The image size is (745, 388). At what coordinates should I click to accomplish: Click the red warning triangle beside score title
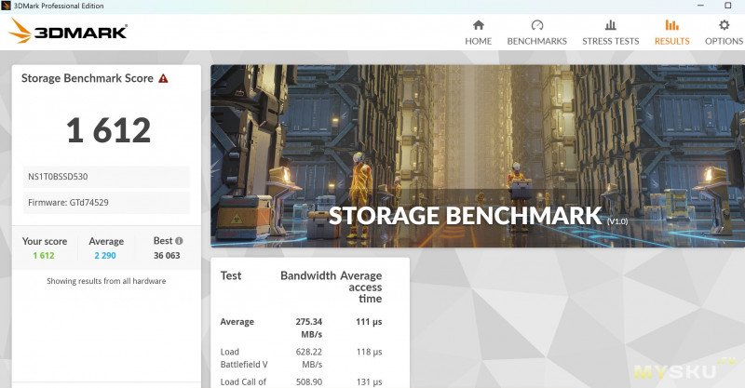tap(164, 79)
